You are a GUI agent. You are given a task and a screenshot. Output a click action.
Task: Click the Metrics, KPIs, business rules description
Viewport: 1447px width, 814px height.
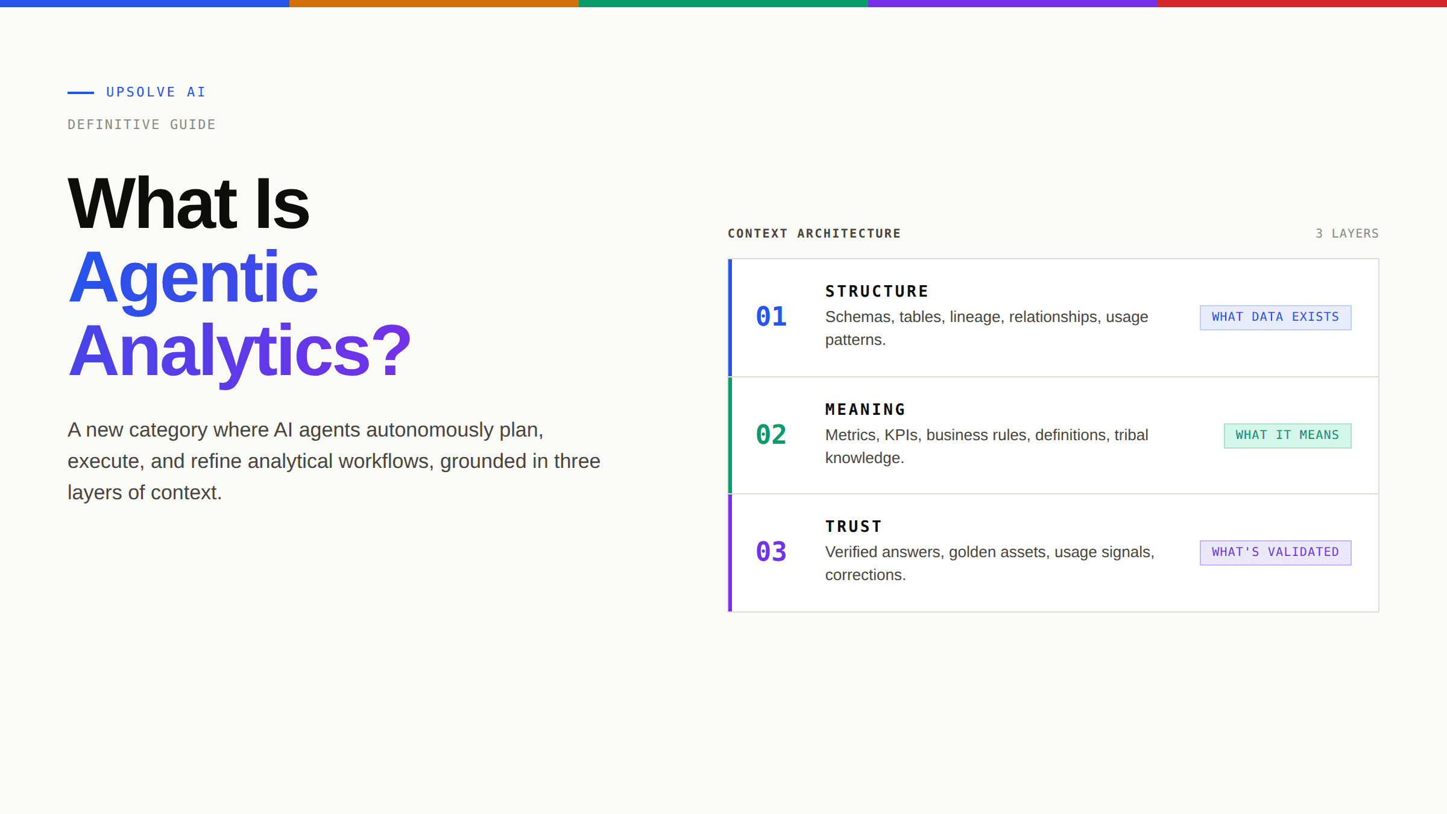tap(986, 447)
